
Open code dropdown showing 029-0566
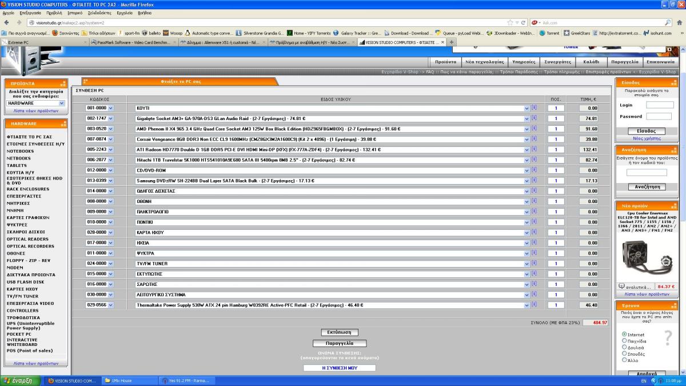100,305
